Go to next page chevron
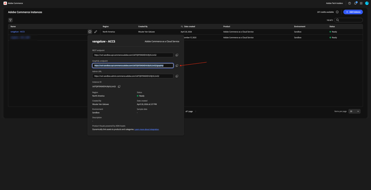The image size is (371, 190). 196,111
